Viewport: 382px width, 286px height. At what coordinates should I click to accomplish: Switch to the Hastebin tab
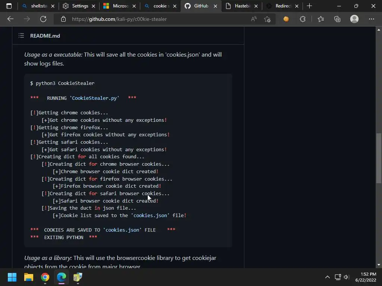[x=242, y=6]
